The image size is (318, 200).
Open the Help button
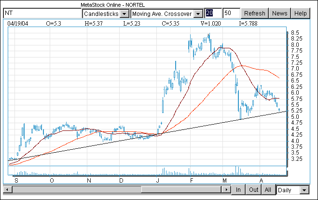[301, 14]
